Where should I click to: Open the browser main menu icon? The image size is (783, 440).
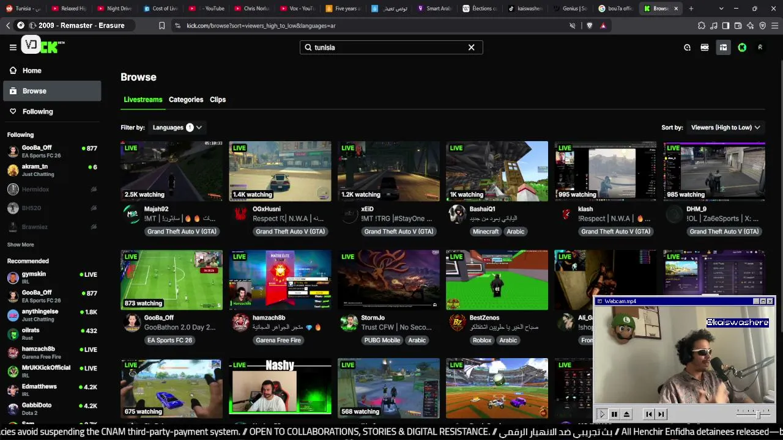tap(774, 26)
